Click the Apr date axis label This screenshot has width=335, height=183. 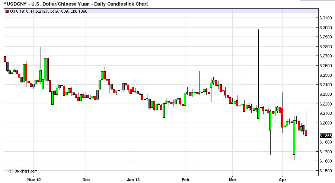click(283, 180)
